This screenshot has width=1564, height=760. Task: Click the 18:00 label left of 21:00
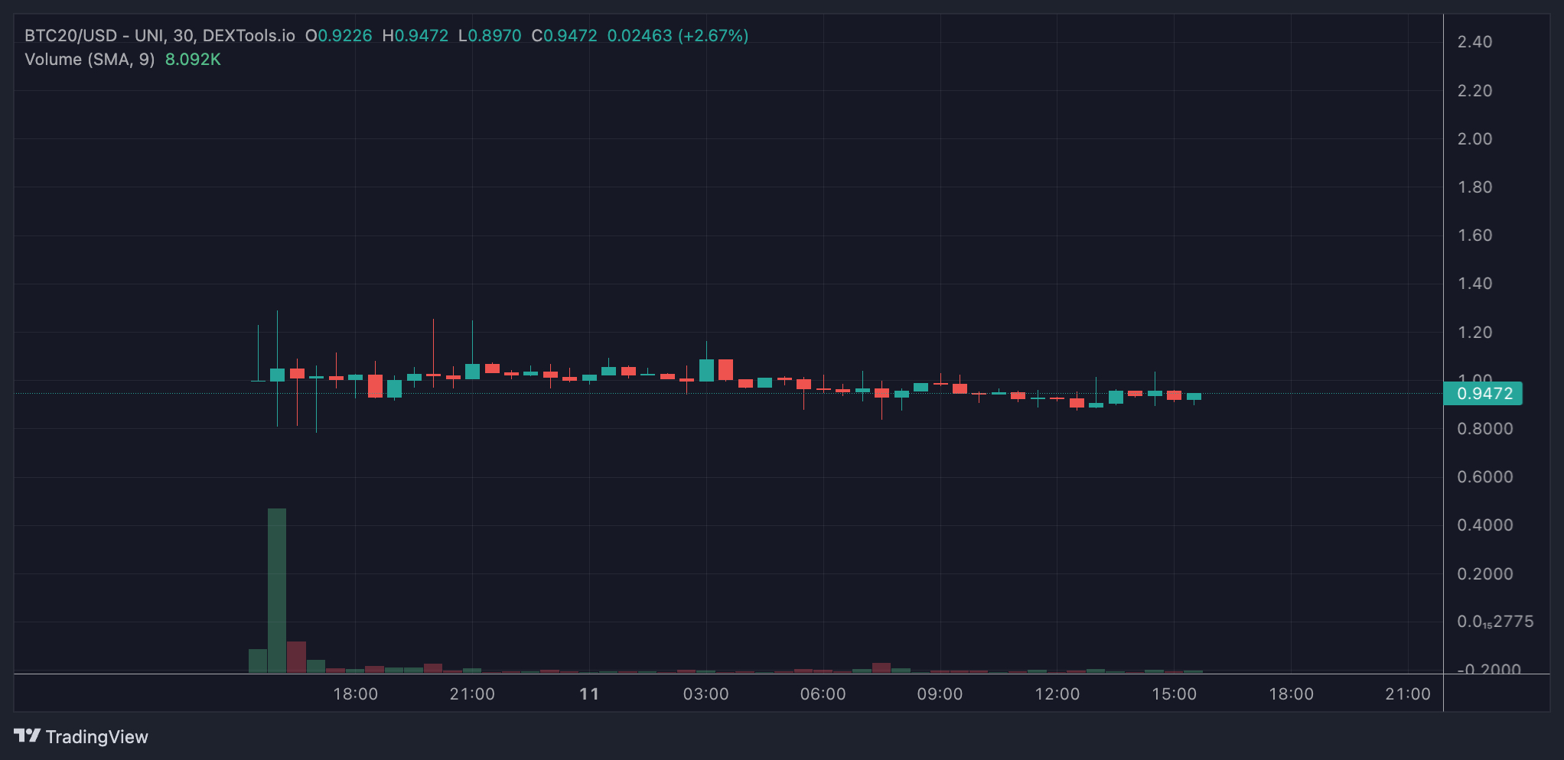[x=355, y=694]
